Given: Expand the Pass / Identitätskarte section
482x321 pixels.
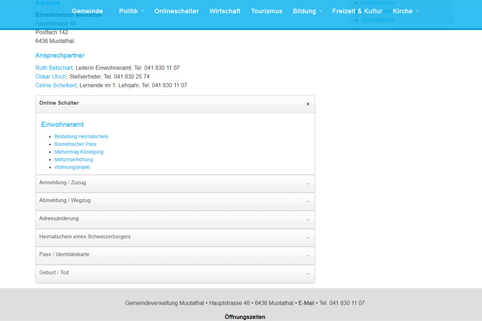Looking at the screenshot, I should 175,256.
